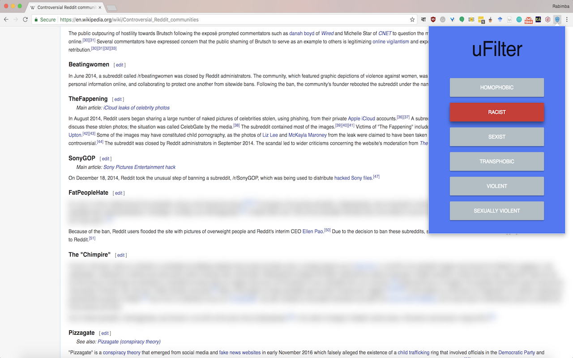This screenshot has height=358, width=573.
Task: Disable the active RACIST filter
Action: point(497,112)
